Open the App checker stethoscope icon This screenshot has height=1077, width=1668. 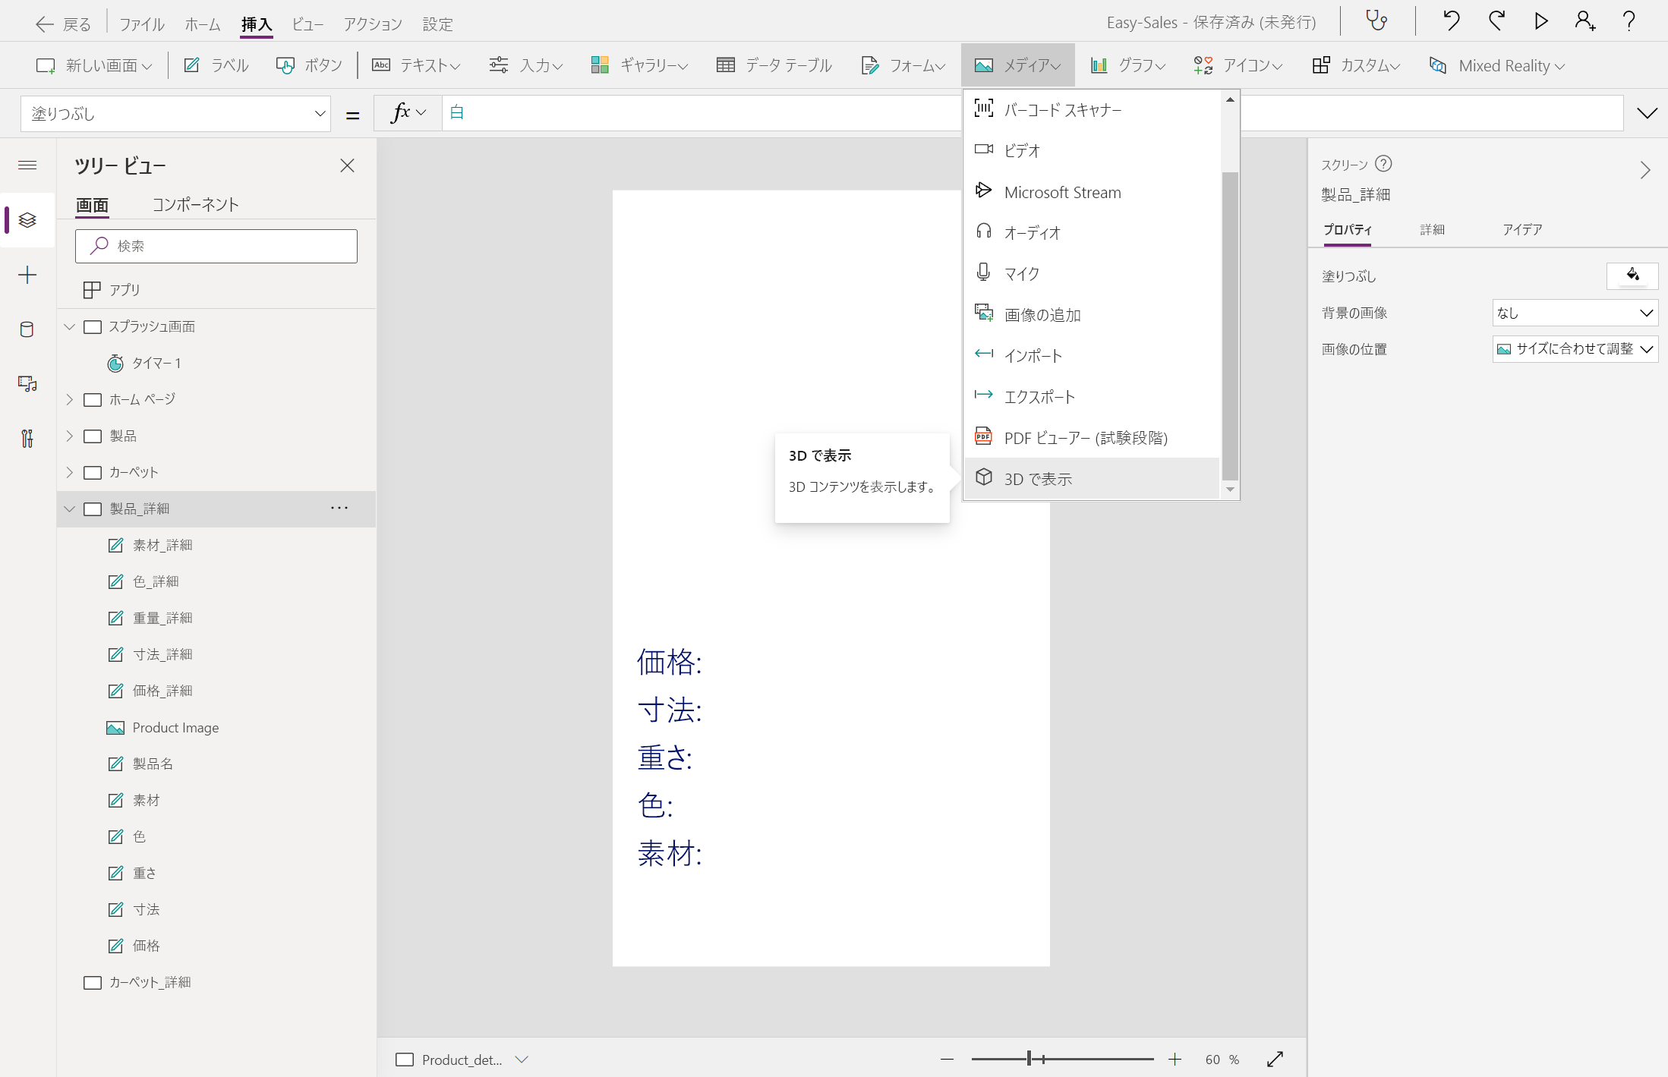(x=1376, y=20)
